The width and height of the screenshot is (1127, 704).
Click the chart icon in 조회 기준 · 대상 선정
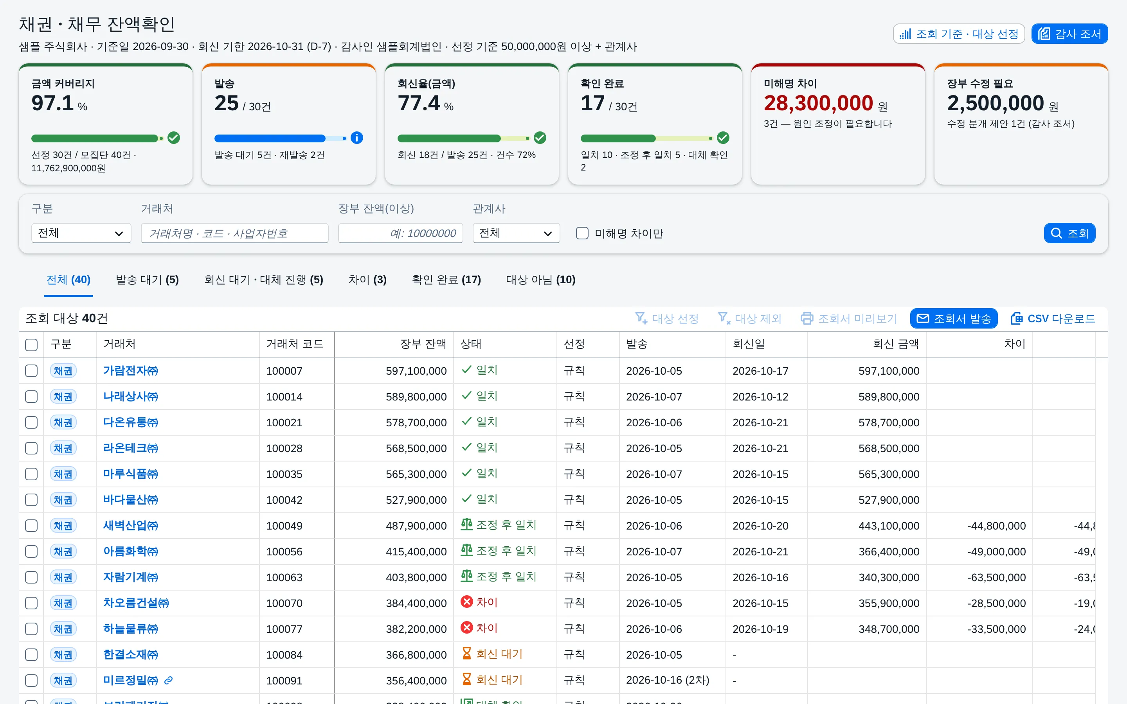click(906, 34)
